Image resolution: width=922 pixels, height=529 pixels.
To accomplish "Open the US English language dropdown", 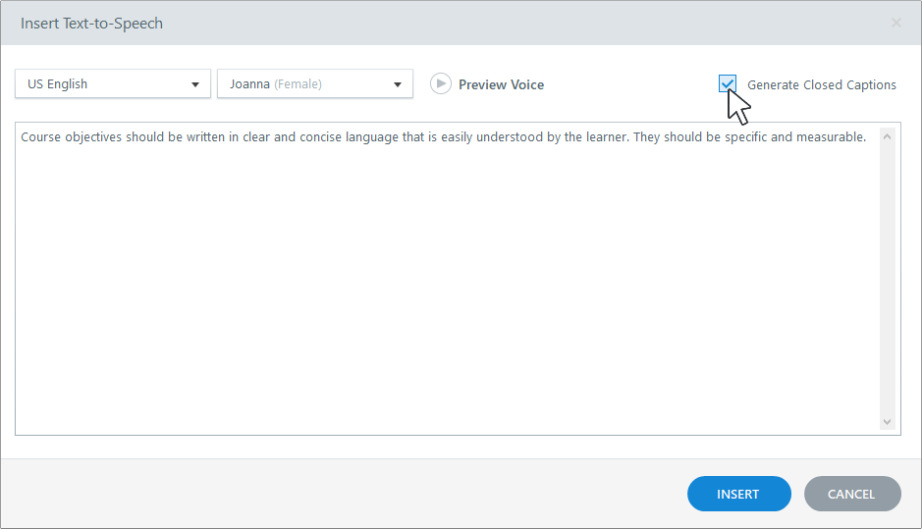I will point(103,84).
